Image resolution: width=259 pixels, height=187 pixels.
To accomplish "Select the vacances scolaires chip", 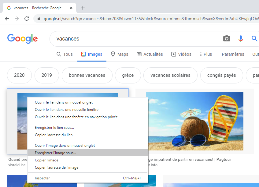I will (170, 75).
